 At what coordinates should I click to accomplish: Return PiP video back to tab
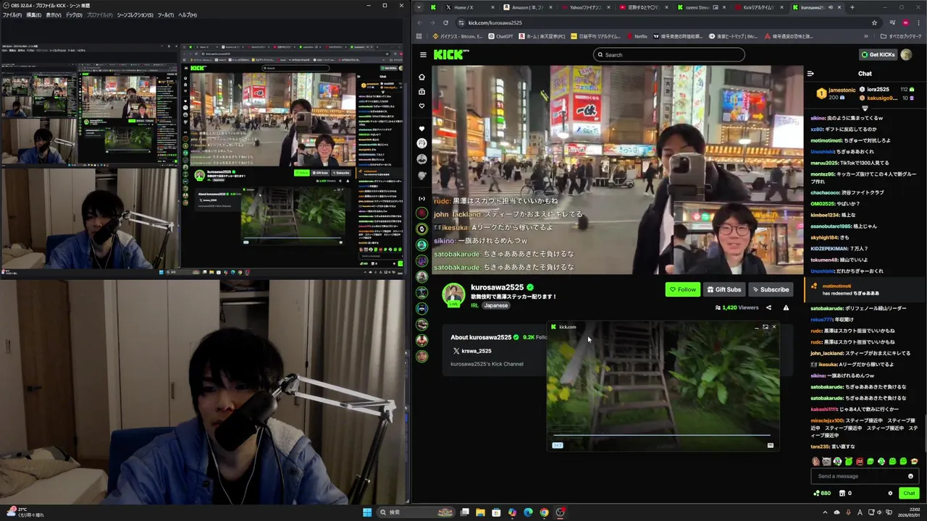[765, 327]
